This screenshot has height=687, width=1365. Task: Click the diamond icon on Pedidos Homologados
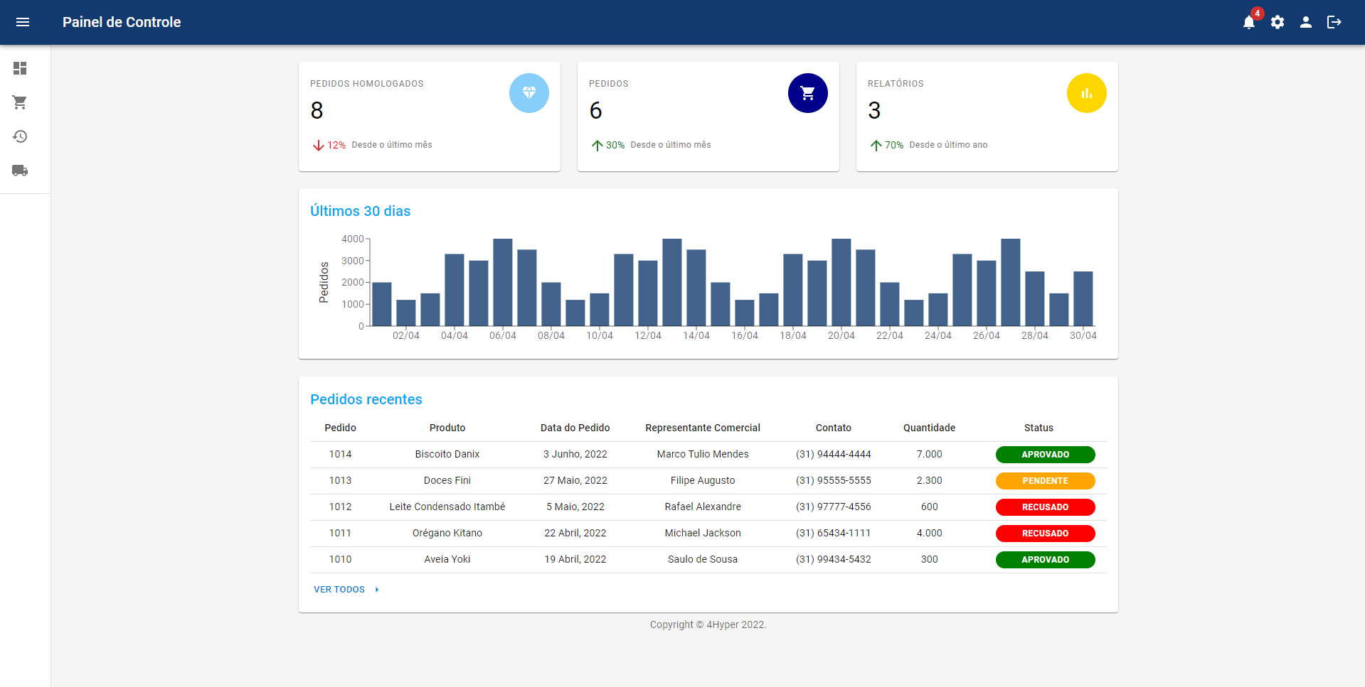529,93
